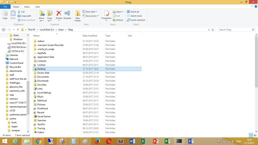The height and width of the screenshot is (145, 258).
Task: Click Select none
Action: point(134,16)
